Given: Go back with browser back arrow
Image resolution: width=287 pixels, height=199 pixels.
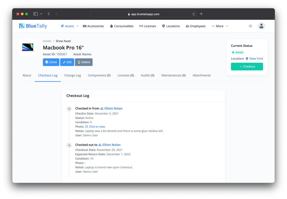Looking at the screenshot, I should click(49, 14).
